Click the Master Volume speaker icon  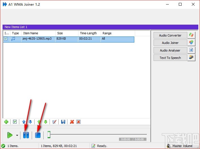(x=169, y=146)
